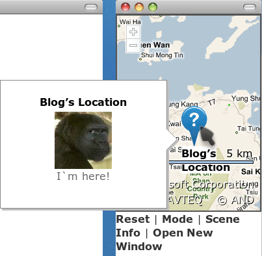Image resolution: width=262 pixels, height=256 pixels.
Task: Click the I'm here! caption text
Action: [x=83, y=176]
